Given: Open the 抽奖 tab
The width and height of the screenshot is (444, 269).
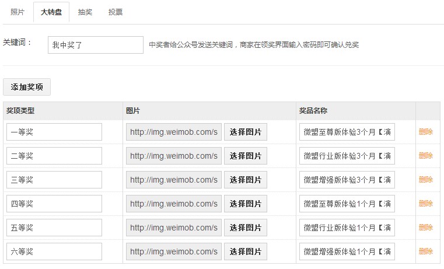Looking at the screenshot, I should [85, 12].
